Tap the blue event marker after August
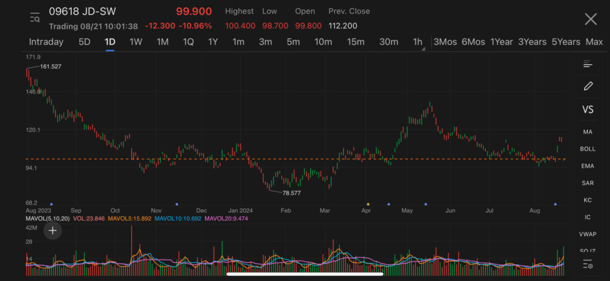This screenshot has width=610, height=281. coord(555,204)
